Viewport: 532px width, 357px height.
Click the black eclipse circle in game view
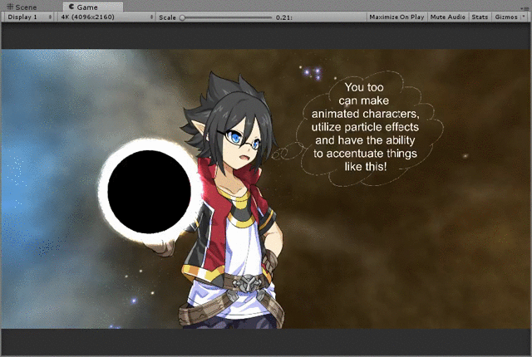pos(149,192)
